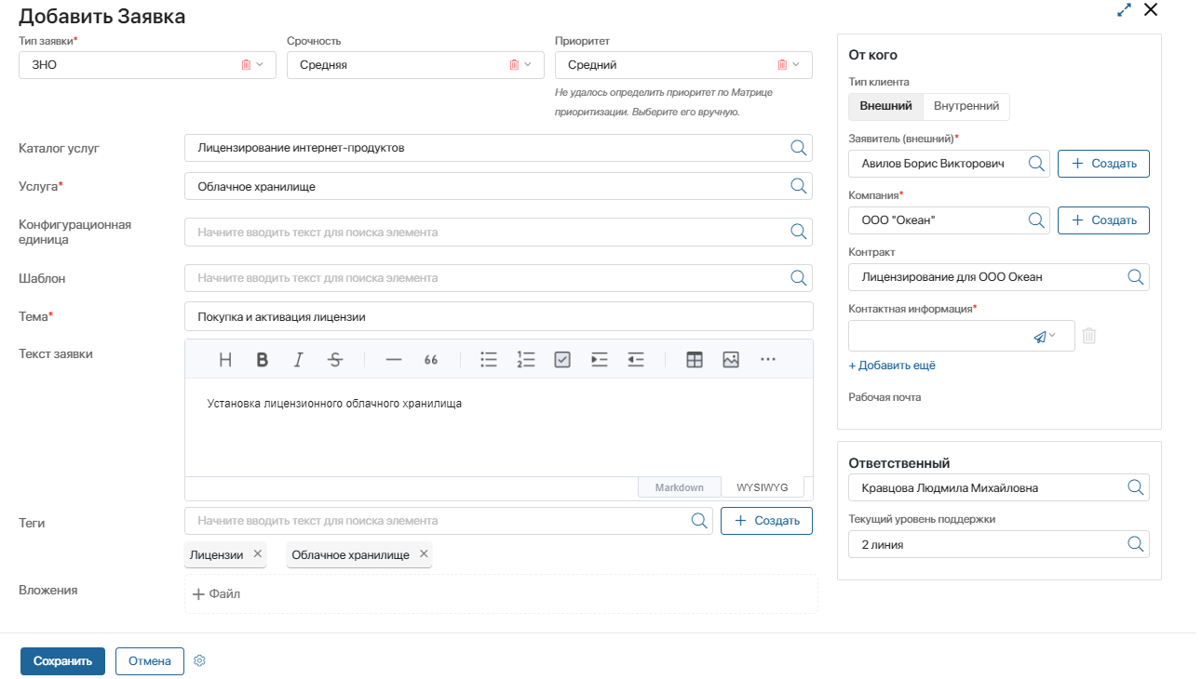1202x679 pixels.
Task: Search Текущий уровень поддержки via magnifier
Action: (x=1135, y=544)
